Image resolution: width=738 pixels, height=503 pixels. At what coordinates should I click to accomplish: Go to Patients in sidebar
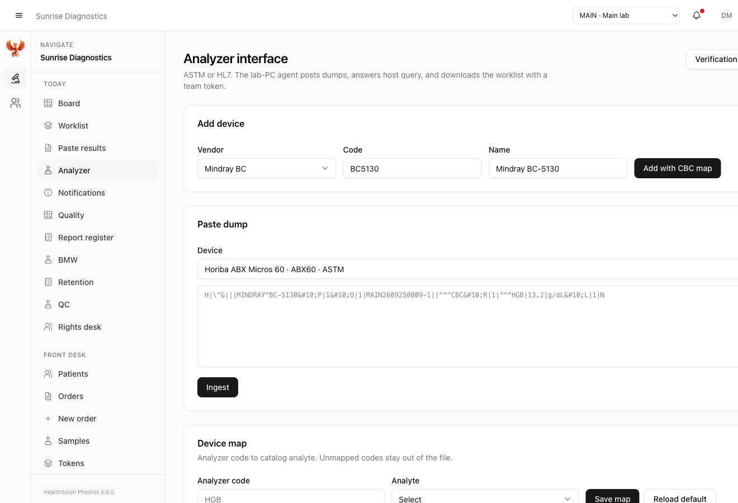(98, 374)
